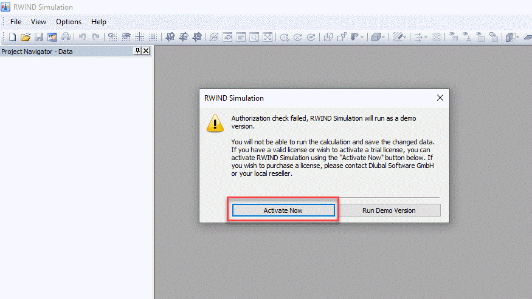The height and width of the screenshot is (299, 532).
Task: Click the dotted square with center box icon
Action: tap(153, 37)
